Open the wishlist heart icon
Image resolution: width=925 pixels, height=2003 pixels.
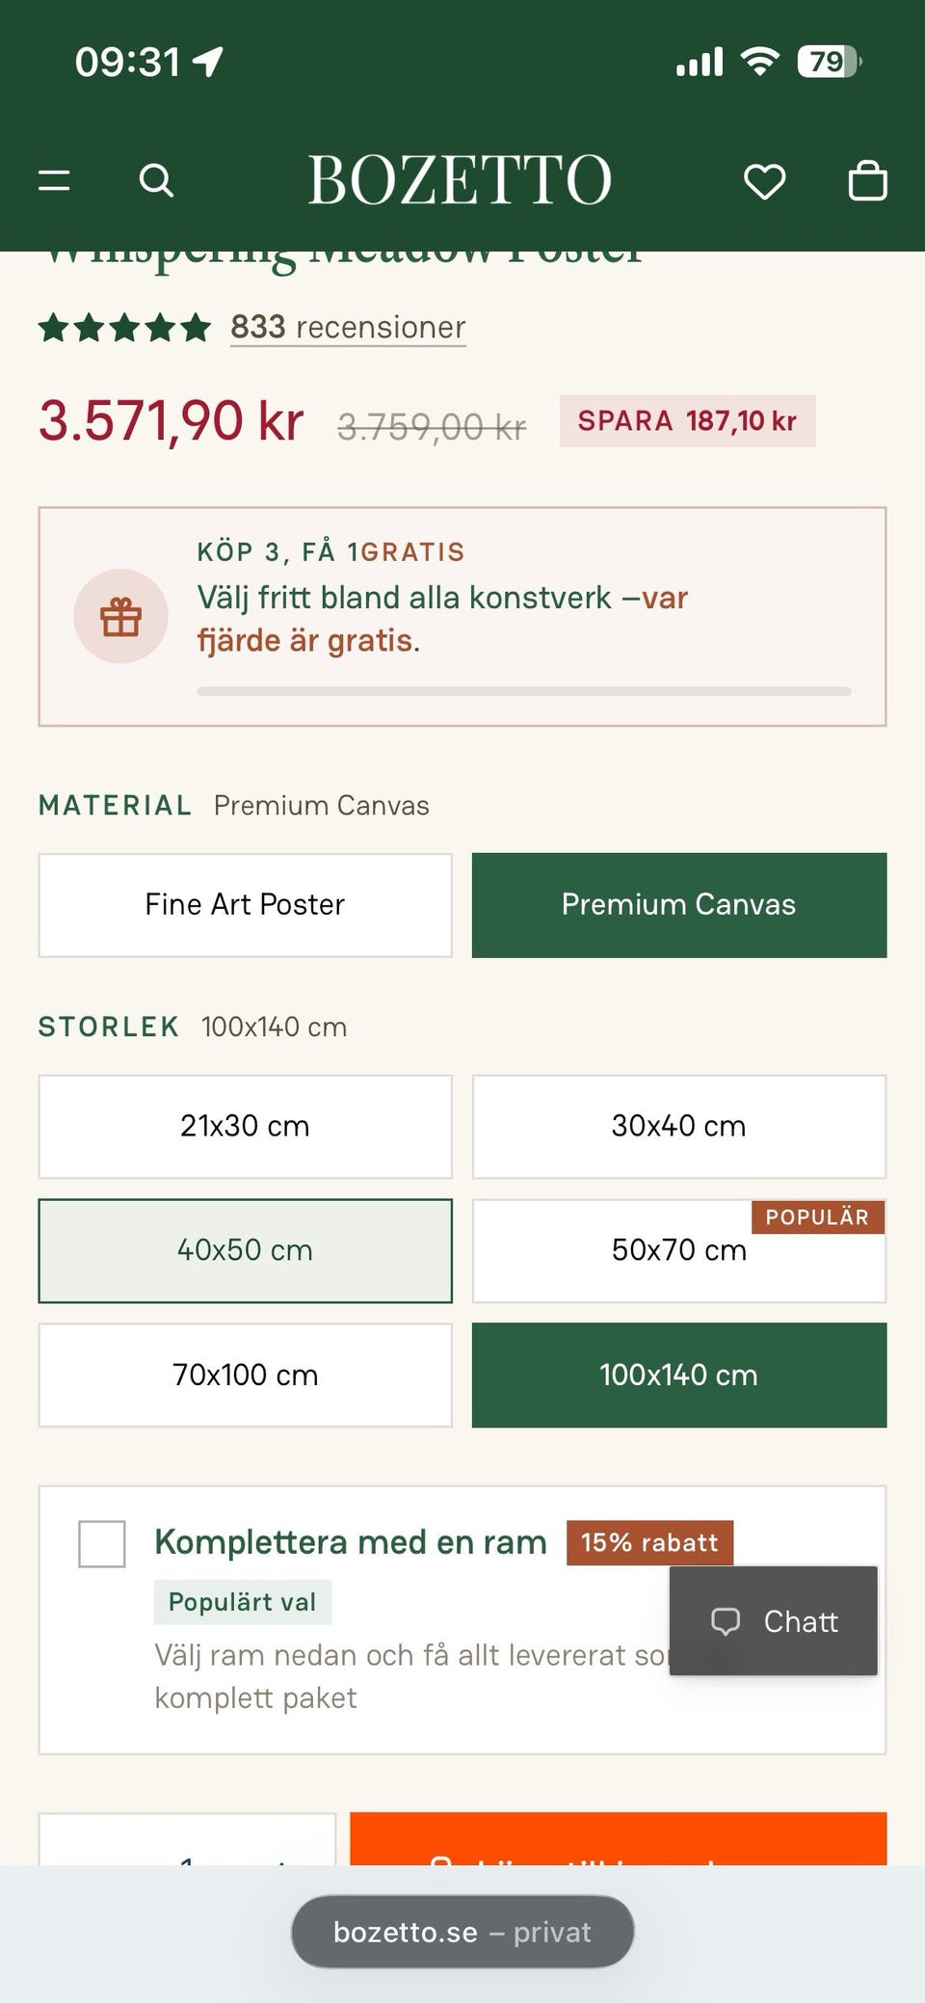pyautogui.click(x=765, y=181)
